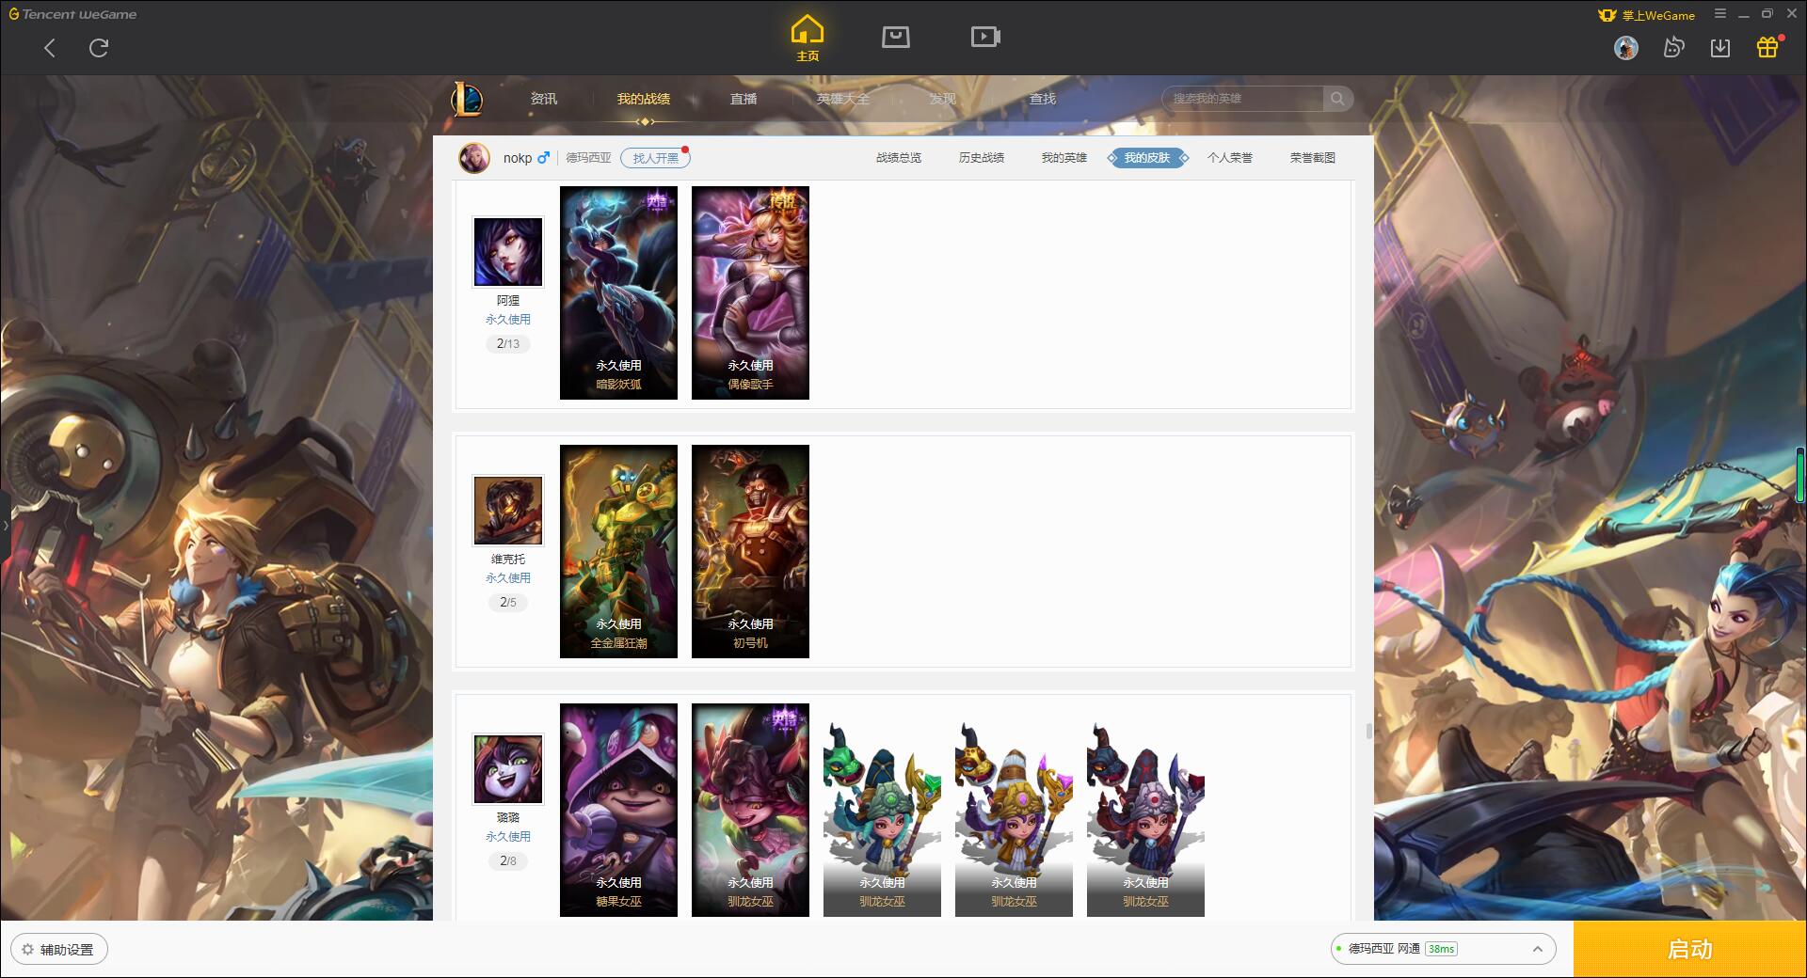Click the content area vertical scrollbar handle
This screenshot has height=978, width=1807.
pos(1367,731)
